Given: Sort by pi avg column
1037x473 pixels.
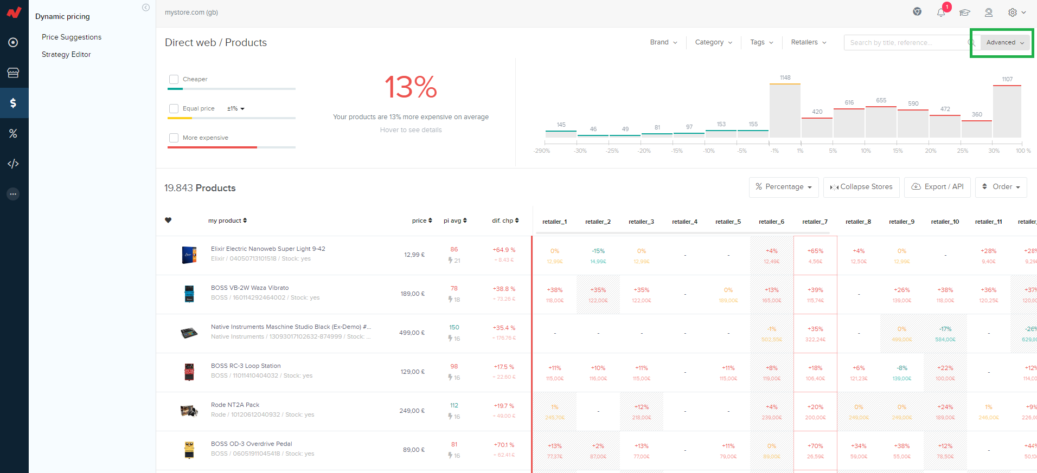Looking at the screenshot, I should 455,221.
